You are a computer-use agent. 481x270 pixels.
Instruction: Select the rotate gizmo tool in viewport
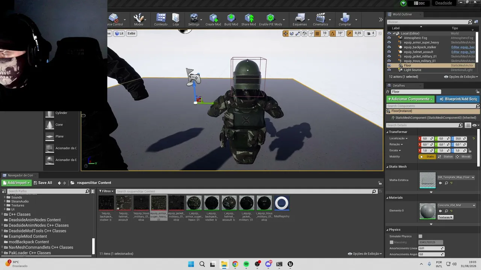pos(292,33)
